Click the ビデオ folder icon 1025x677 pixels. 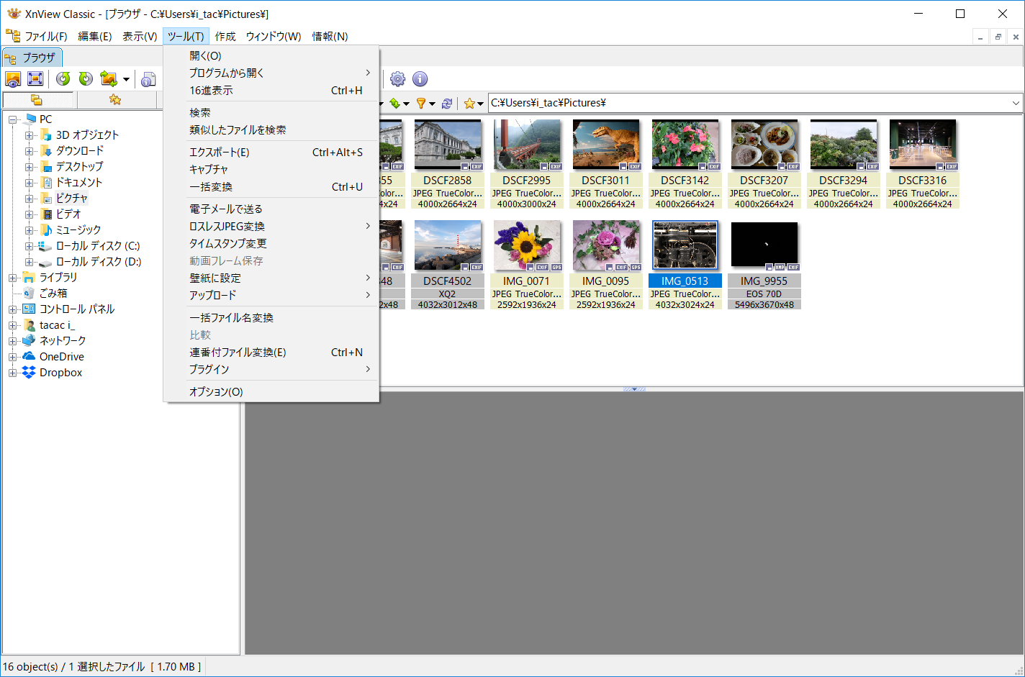46,214
